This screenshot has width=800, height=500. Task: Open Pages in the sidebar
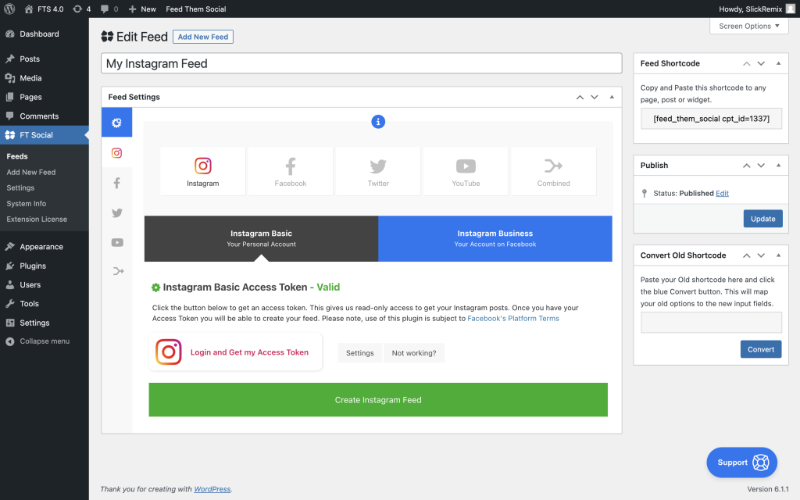45,97
